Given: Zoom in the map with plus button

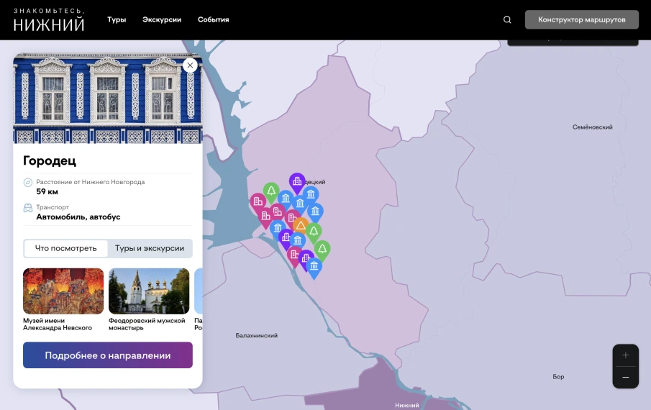Looking at the screenshot, I should tap(625, 355).
